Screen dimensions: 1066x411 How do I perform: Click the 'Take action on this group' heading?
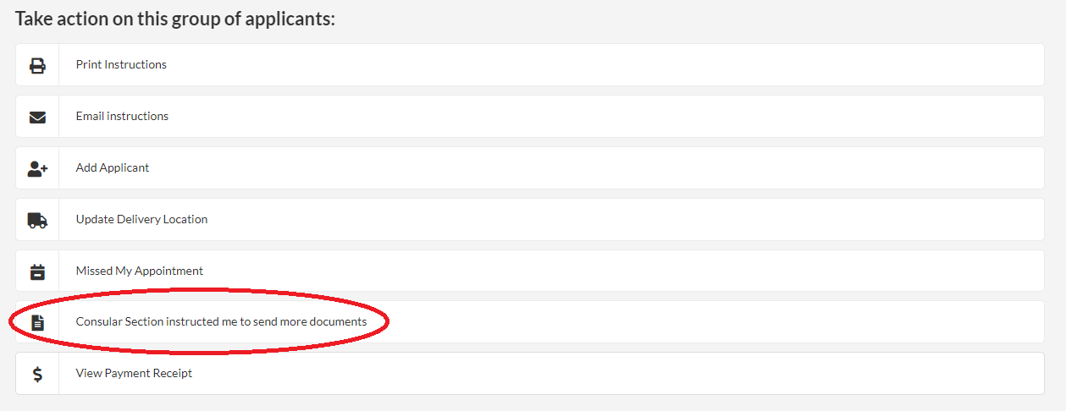pos(175,19)
